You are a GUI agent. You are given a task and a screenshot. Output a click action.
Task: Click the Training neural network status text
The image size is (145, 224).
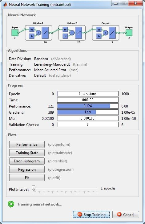[x=40, y=204]
